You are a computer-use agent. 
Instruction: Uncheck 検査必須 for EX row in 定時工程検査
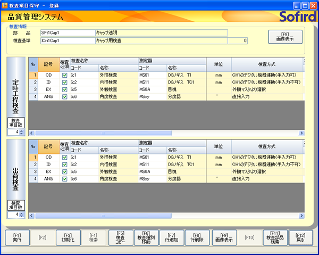[x=64, y=89]
